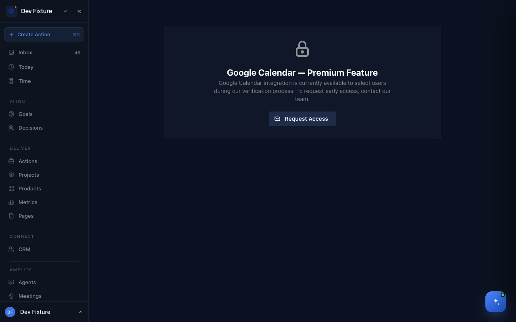
Task: Click the DELIVER section label
Action: point(20,149)
